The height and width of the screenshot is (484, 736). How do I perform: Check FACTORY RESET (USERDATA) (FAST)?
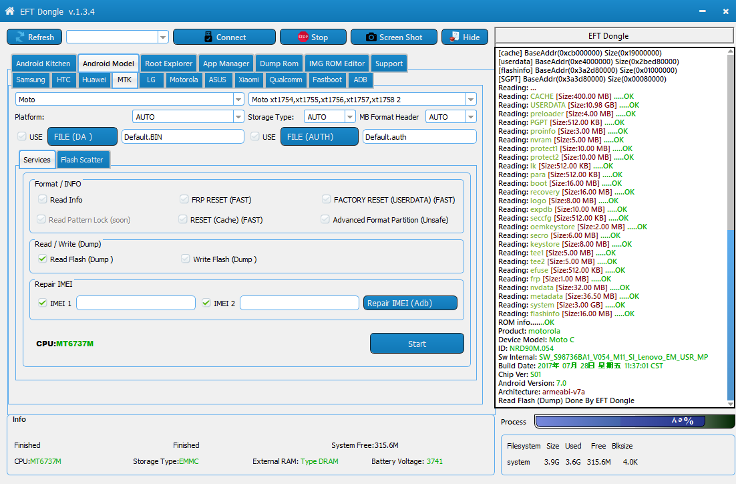[x=326, y=199]
